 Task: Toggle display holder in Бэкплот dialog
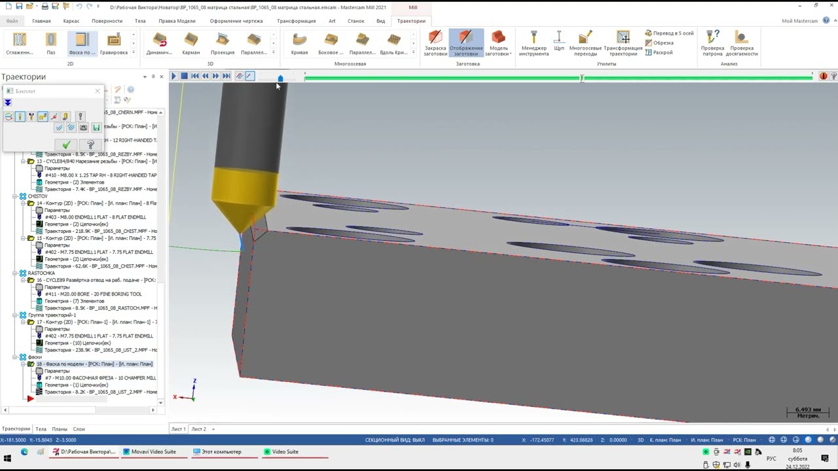[31, 116]
